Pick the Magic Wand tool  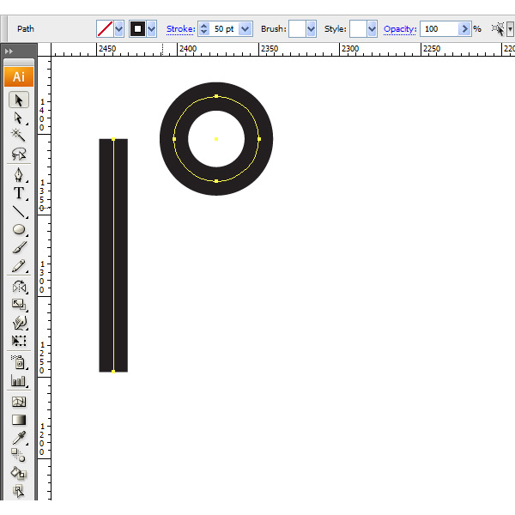click(x=19, y=136)
